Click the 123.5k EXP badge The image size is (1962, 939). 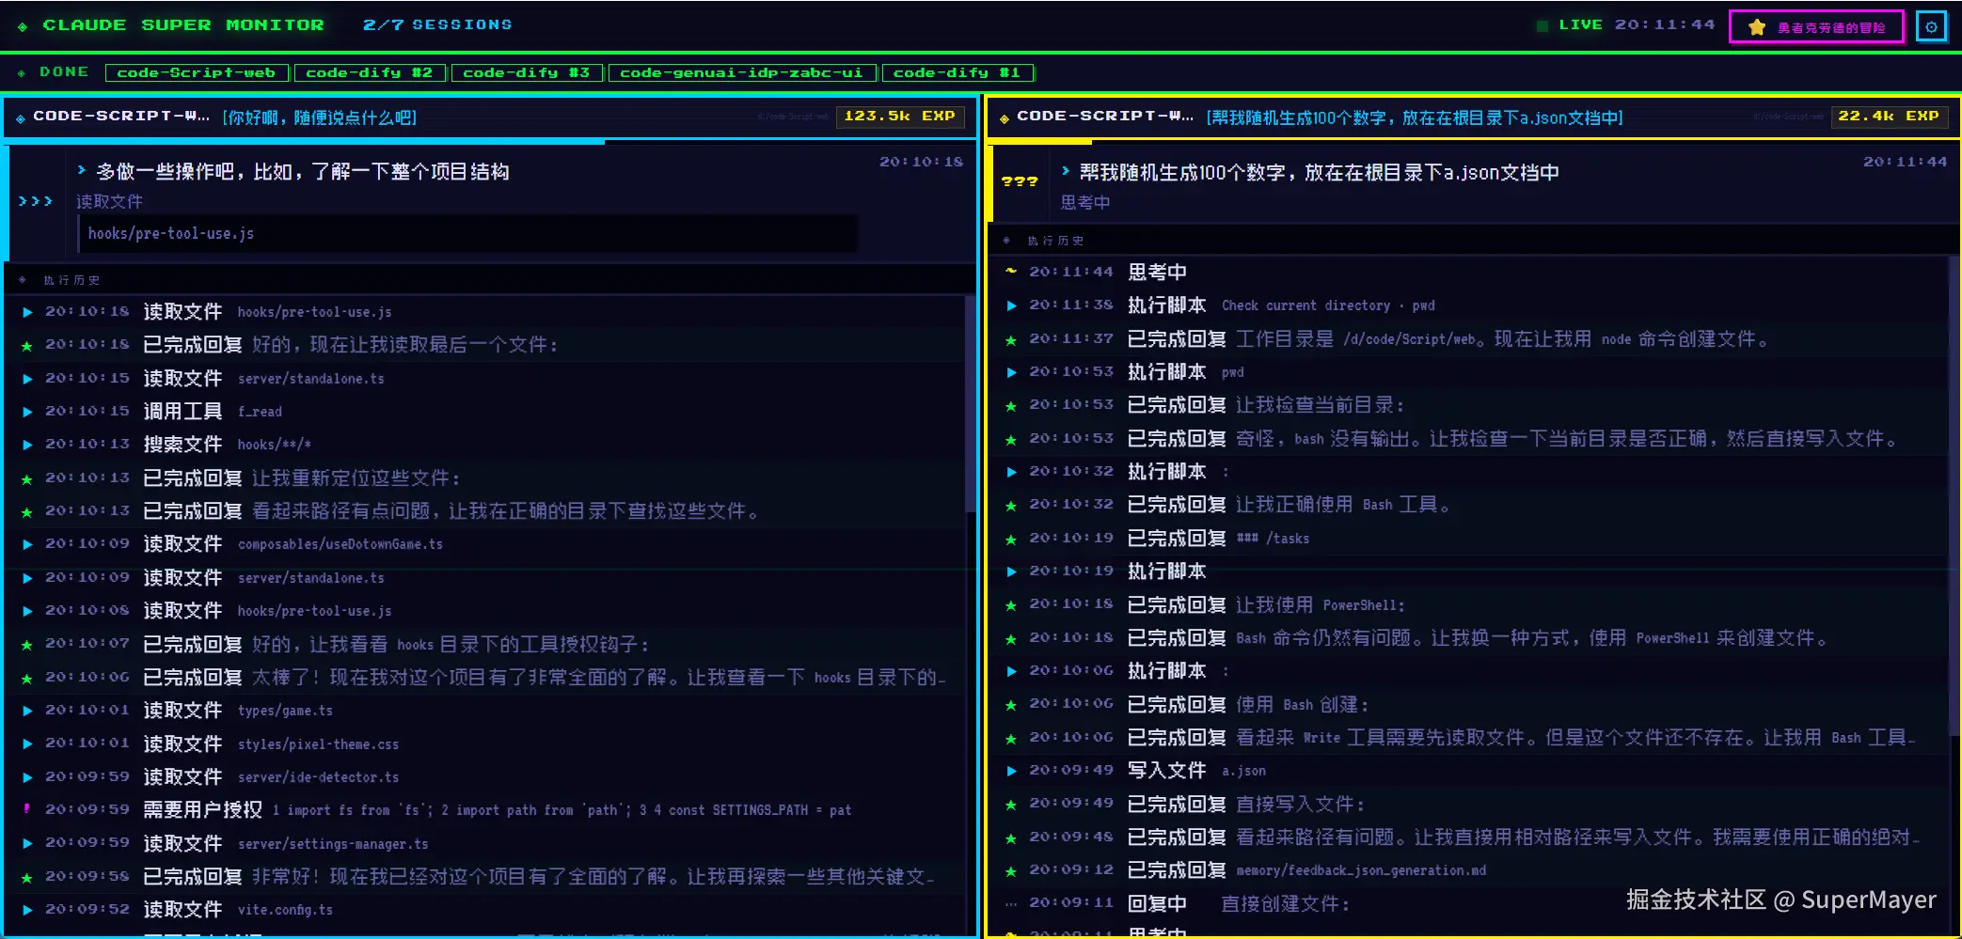pos(900,117)
